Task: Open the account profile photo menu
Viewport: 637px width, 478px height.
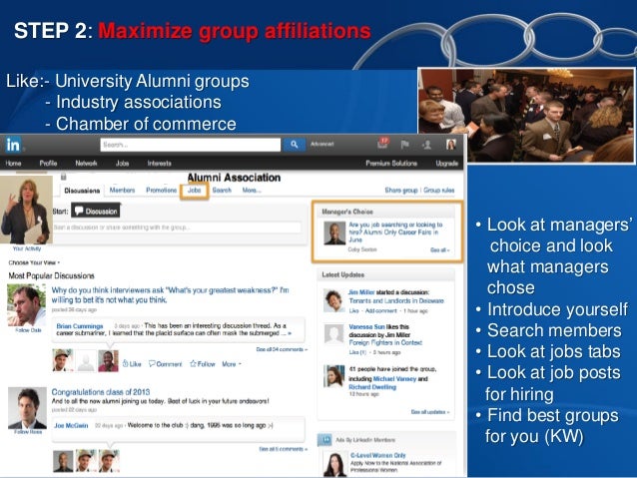Action: click(x=451, y=144)
